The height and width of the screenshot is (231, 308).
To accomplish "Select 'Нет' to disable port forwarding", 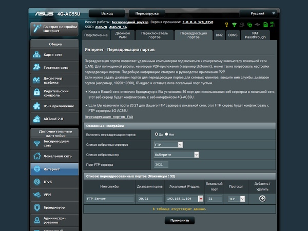I will [x=166, y=134].
